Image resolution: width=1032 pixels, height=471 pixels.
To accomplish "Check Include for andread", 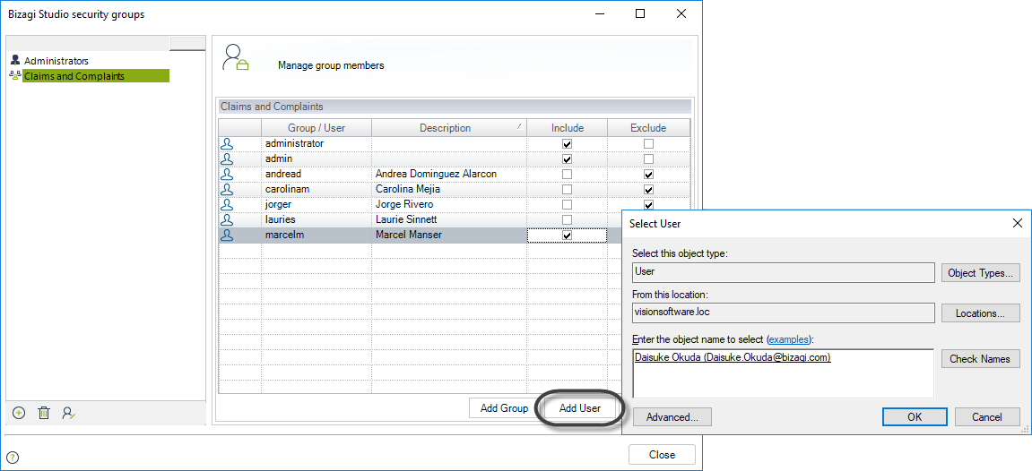I will click(568, 174).
